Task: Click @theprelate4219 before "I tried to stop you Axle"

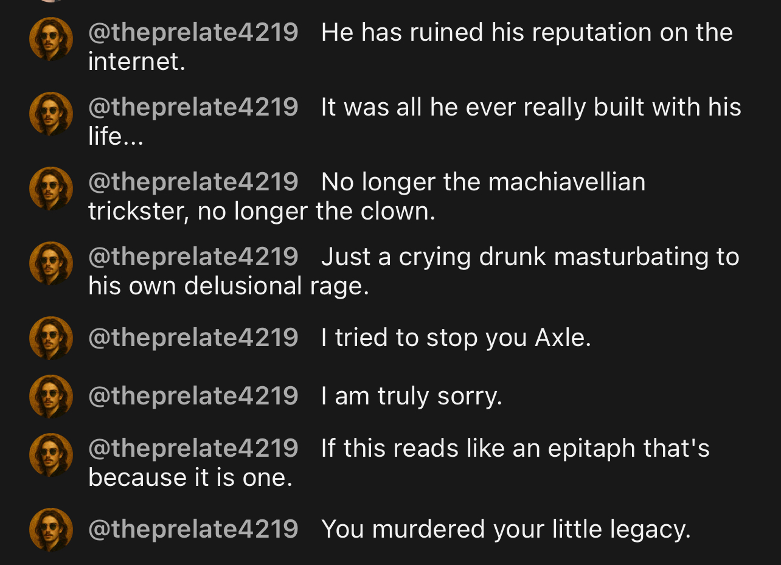Action: (193, 338)
